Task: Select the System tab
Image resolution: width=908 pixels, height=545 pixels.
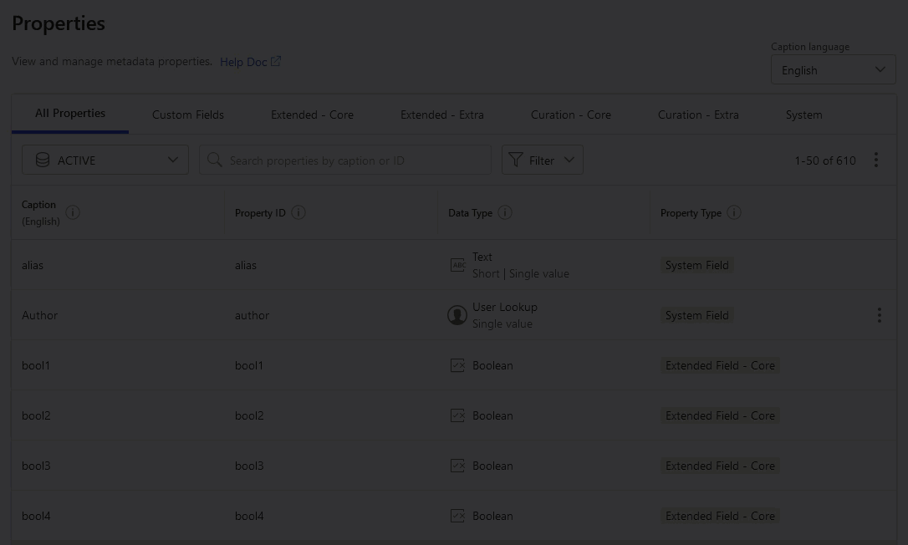Action: tap(803, 115)
